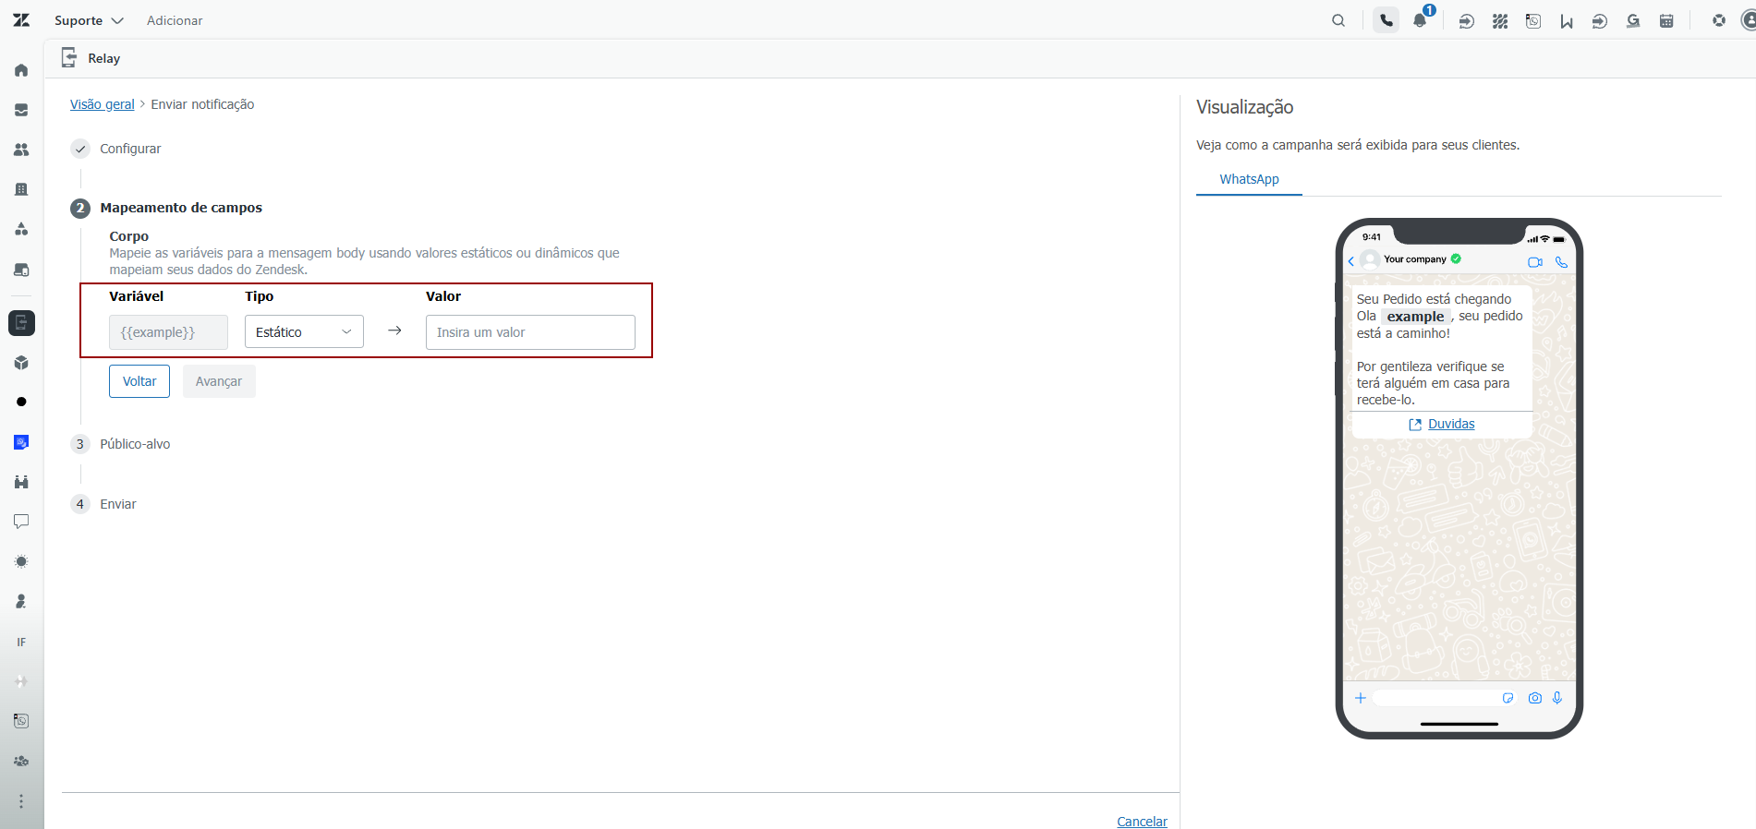Click the preview video call icon
Image resolution: width=1756 pixels, height=829 pixels.
(x=1535, y=262)
